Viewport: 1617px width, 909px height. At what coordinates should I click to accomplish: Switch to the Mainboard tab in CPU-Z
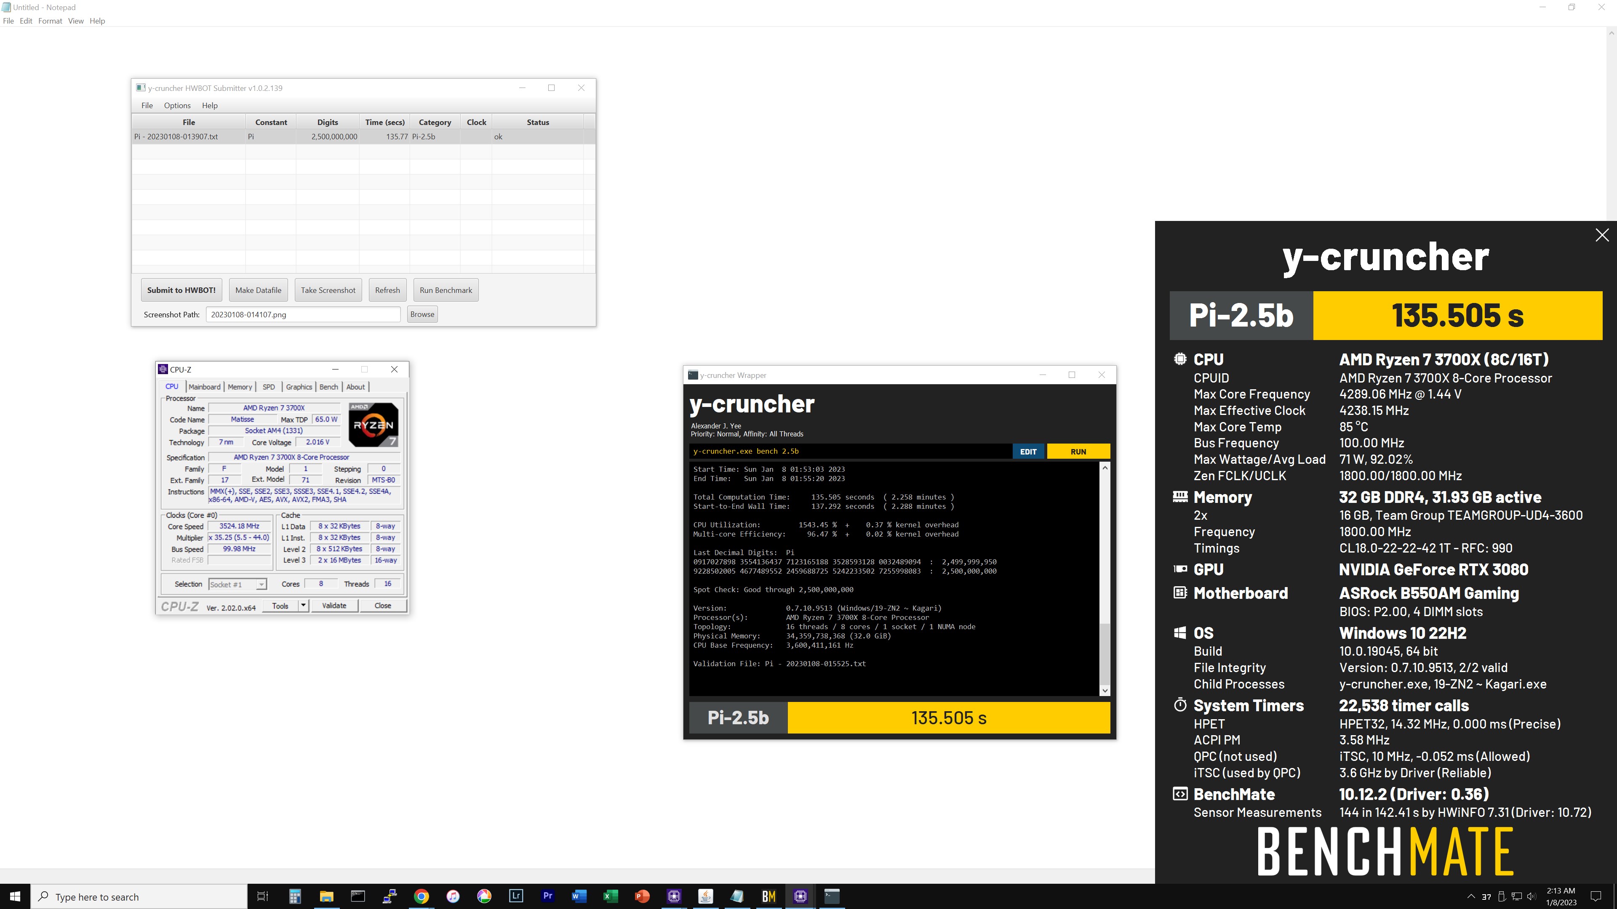click(205, 387)
